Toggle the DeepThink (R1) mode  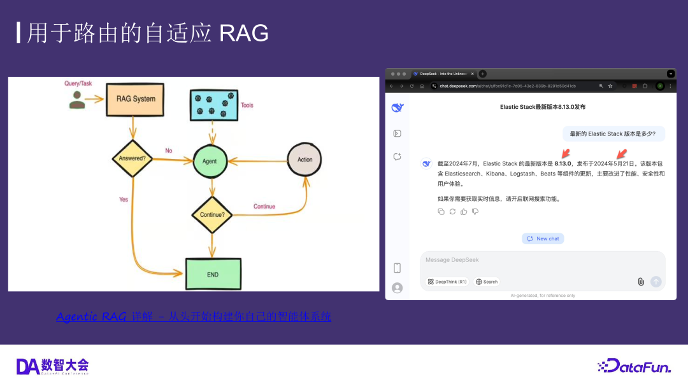(447, 282)
